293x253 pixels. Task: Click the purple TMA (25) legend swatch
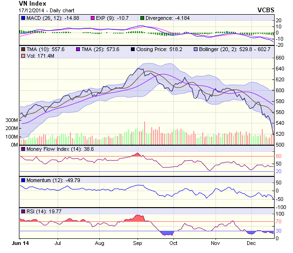78,49
